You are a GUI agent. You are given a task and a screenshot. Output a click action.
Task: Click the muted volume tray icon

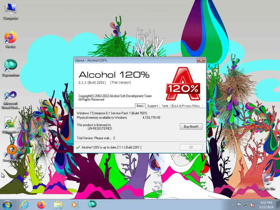252,205
